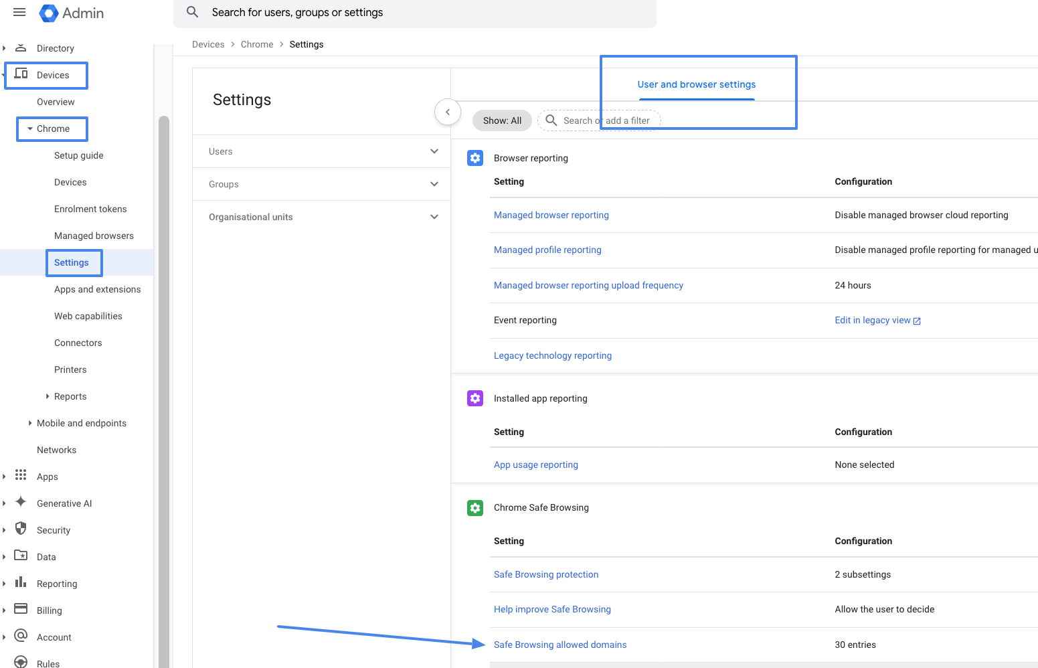The width and height of the screenshot is (1038, 668).
Task: Click the 'None selected' configuration value
Action: point(865,465)
